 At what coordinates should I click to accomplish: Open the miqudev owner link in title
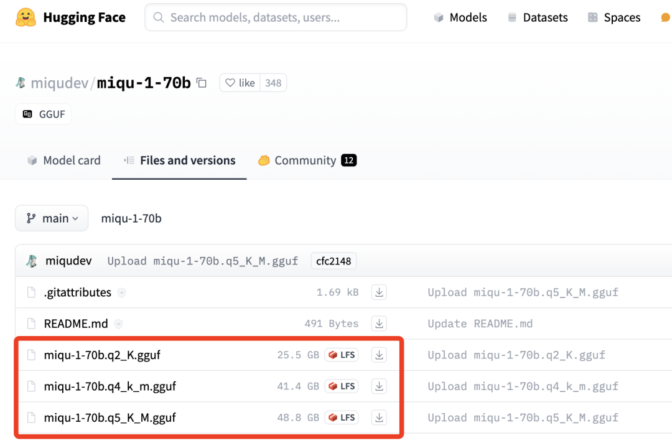(60, 83)
